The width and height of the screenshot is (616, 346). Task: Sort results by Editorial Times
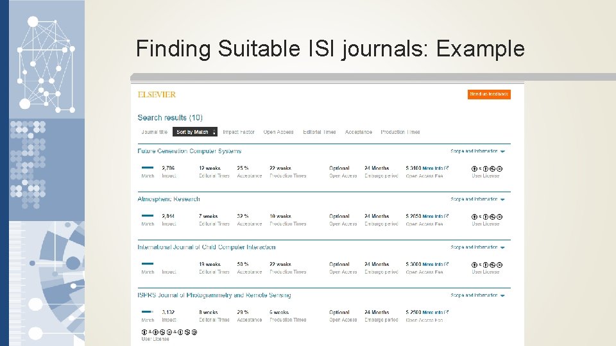point(319,132)
